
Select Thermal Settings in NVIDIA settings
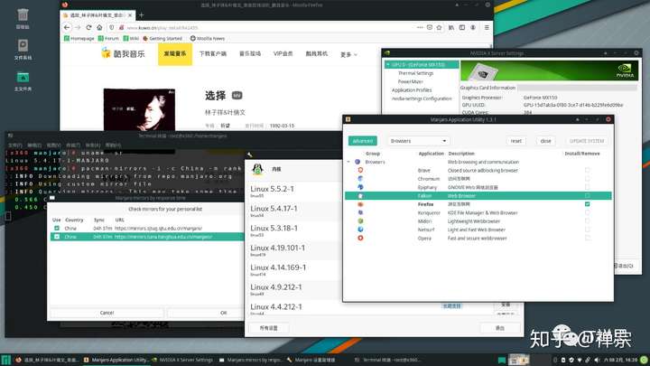point(415,73)
